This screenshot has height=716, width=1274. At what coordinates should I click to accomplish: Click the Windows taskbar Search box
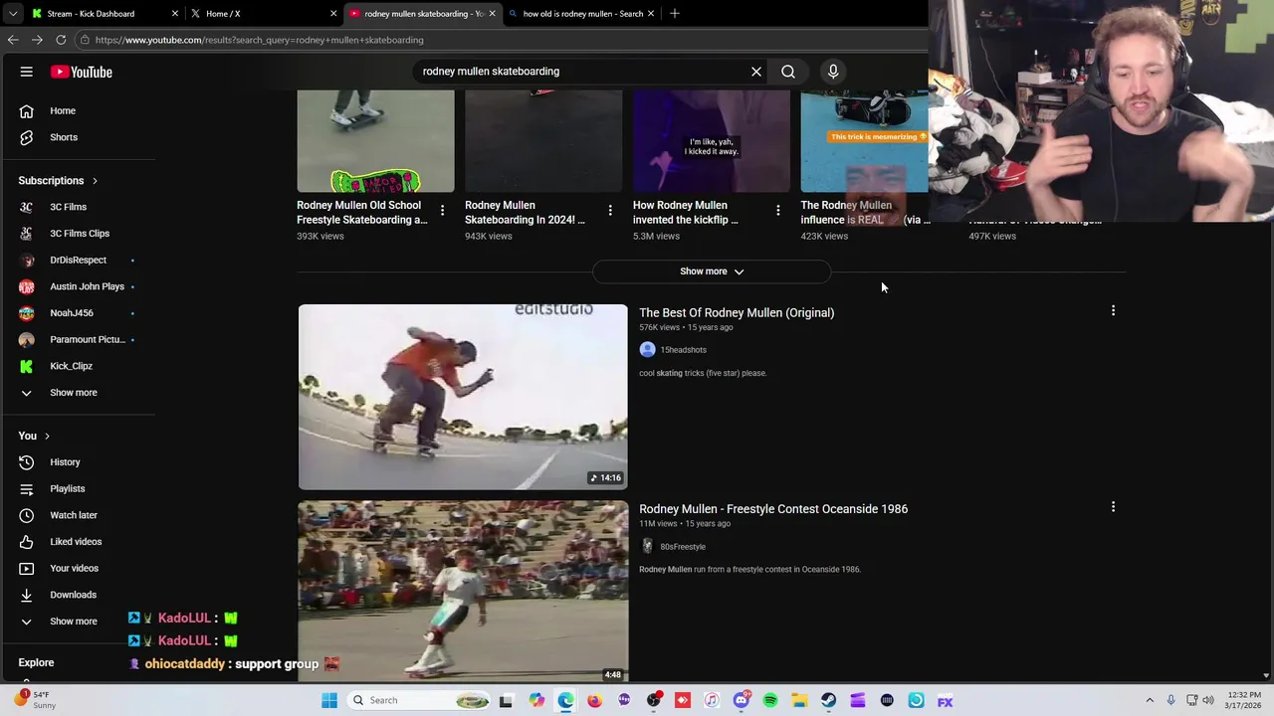[419, 700]
